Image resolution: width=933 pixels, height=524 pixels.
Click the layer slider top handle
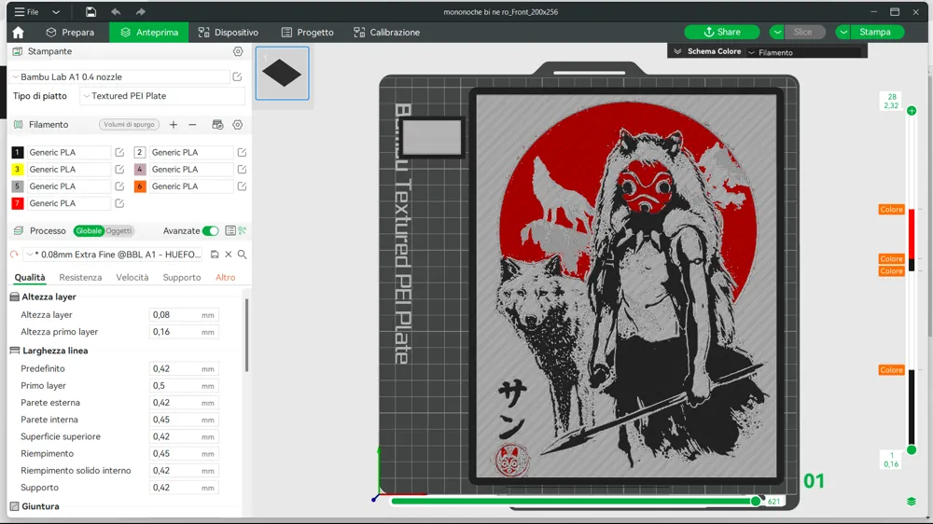[912, 111]
